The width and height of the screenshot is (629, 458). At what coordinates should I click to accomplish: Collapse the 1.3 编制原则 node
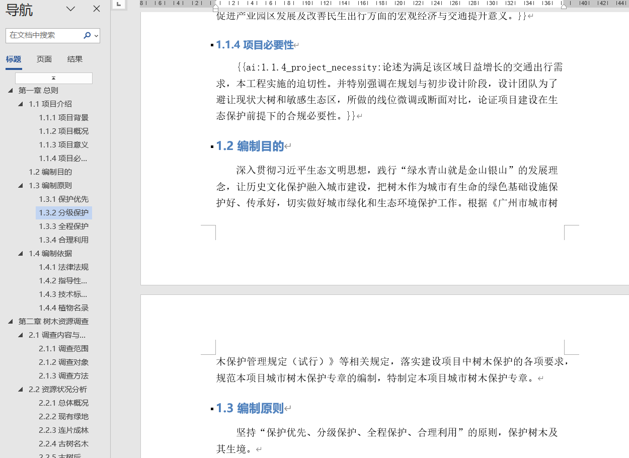pos(21,185)
